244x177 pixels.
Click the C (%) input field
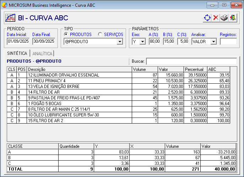[x=183, y=41]
